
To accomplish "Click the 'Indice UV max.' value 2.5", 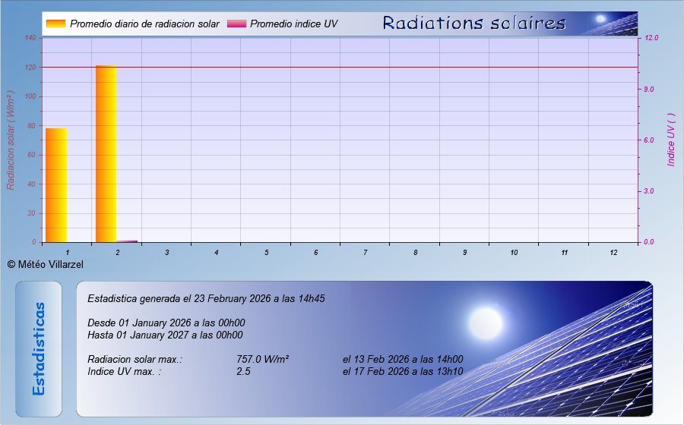I will pos(244,372).
